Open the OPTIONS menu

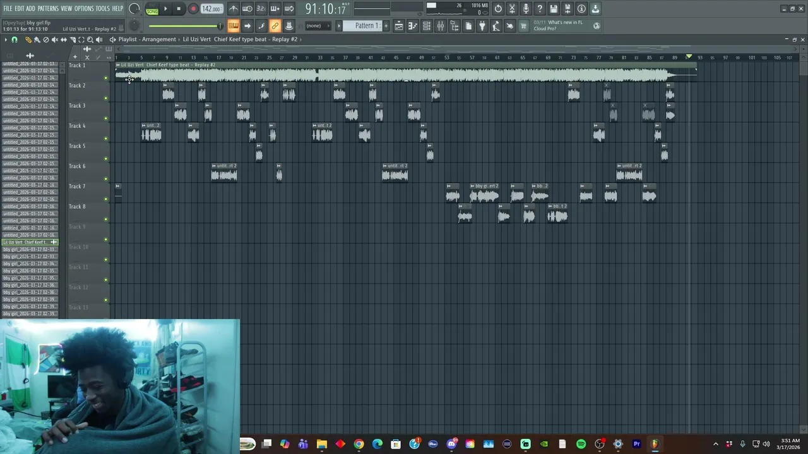click(x=84, y=8)
